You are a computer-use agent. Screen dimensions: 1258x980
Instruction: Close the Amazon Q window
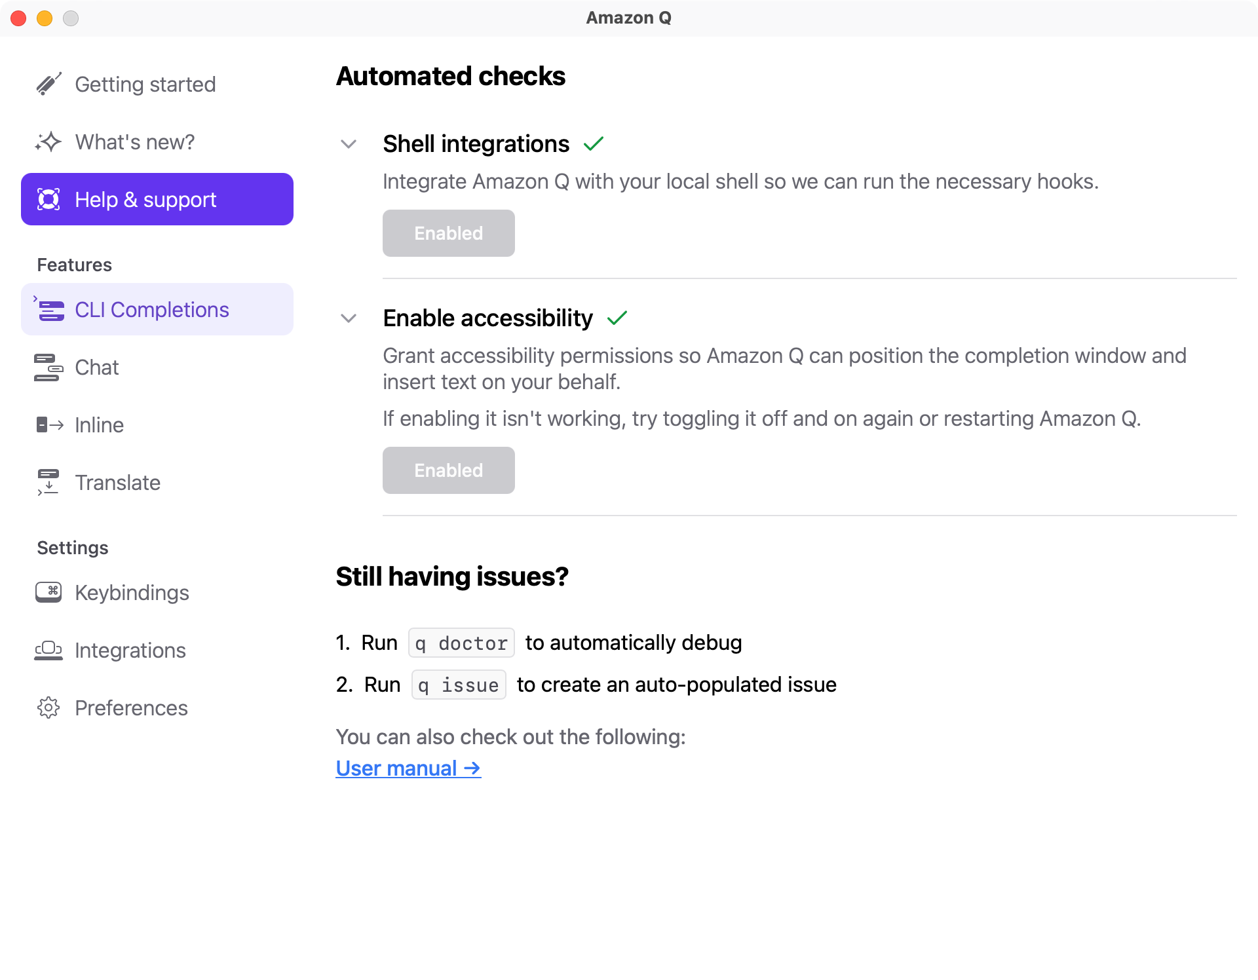tap(18, 18)
